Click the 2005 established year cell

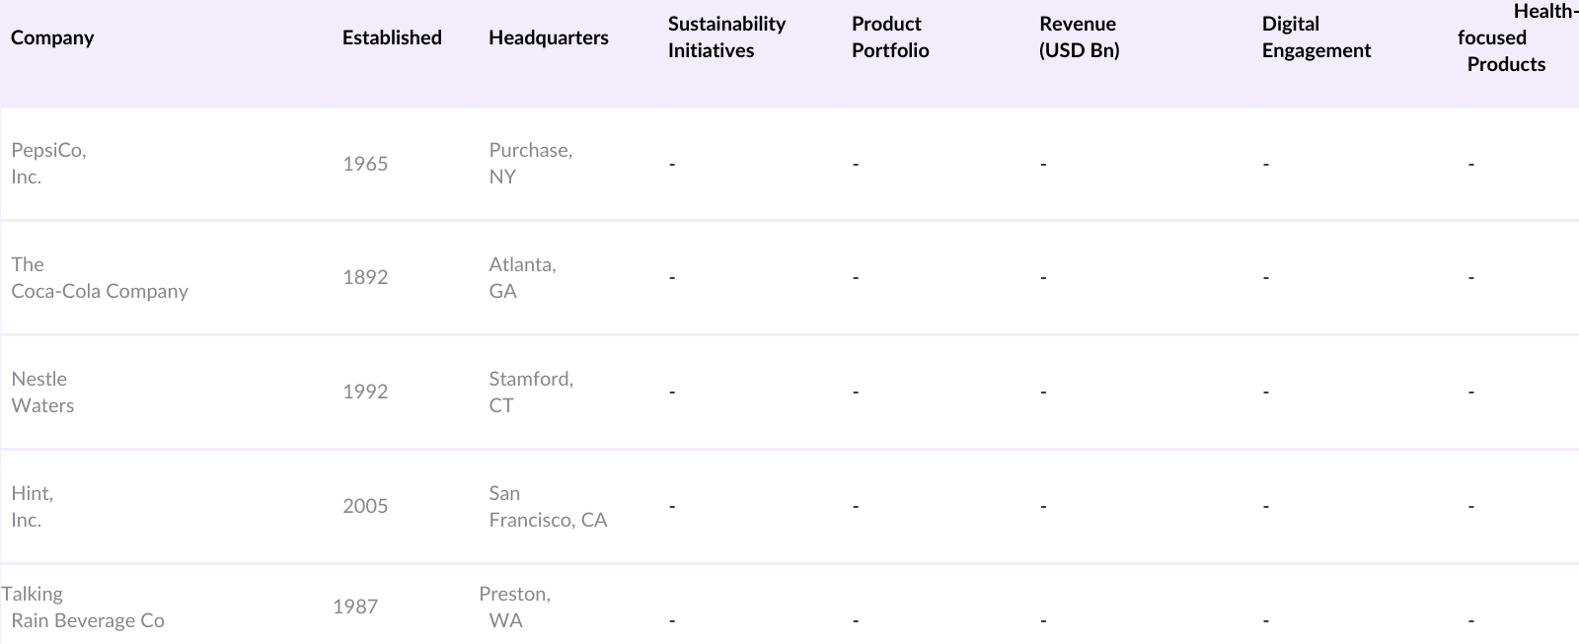pyautogui.click(x=365, y=507)
